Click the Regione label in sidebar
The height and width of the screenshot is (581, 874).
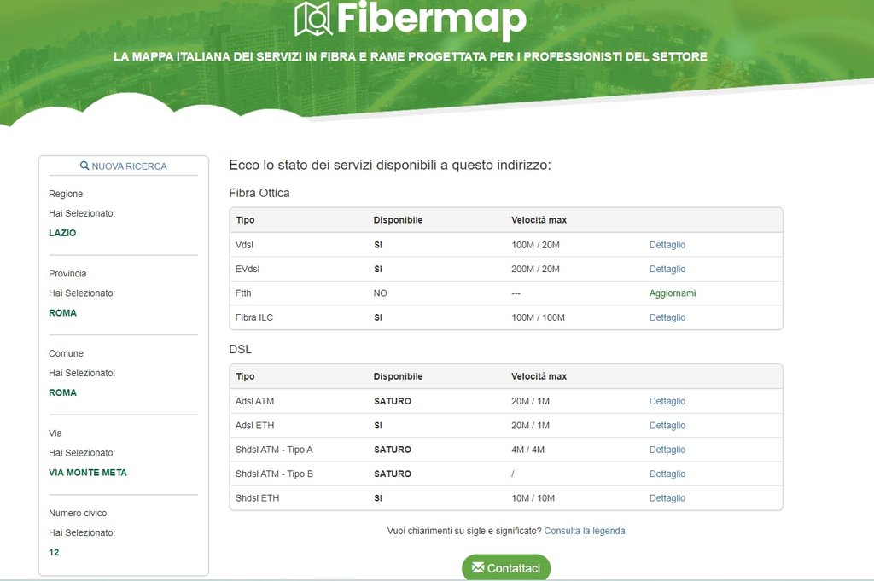tap(66, 194)
